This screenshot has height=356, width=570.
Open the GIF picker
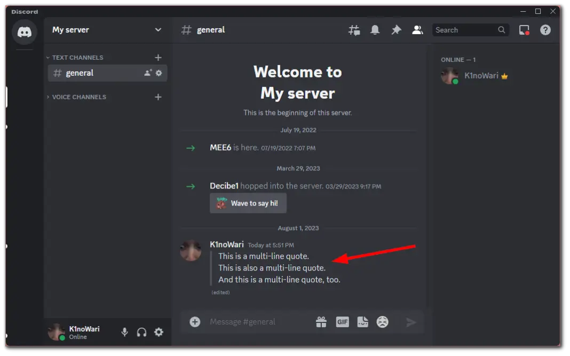[x=342, y=321]
